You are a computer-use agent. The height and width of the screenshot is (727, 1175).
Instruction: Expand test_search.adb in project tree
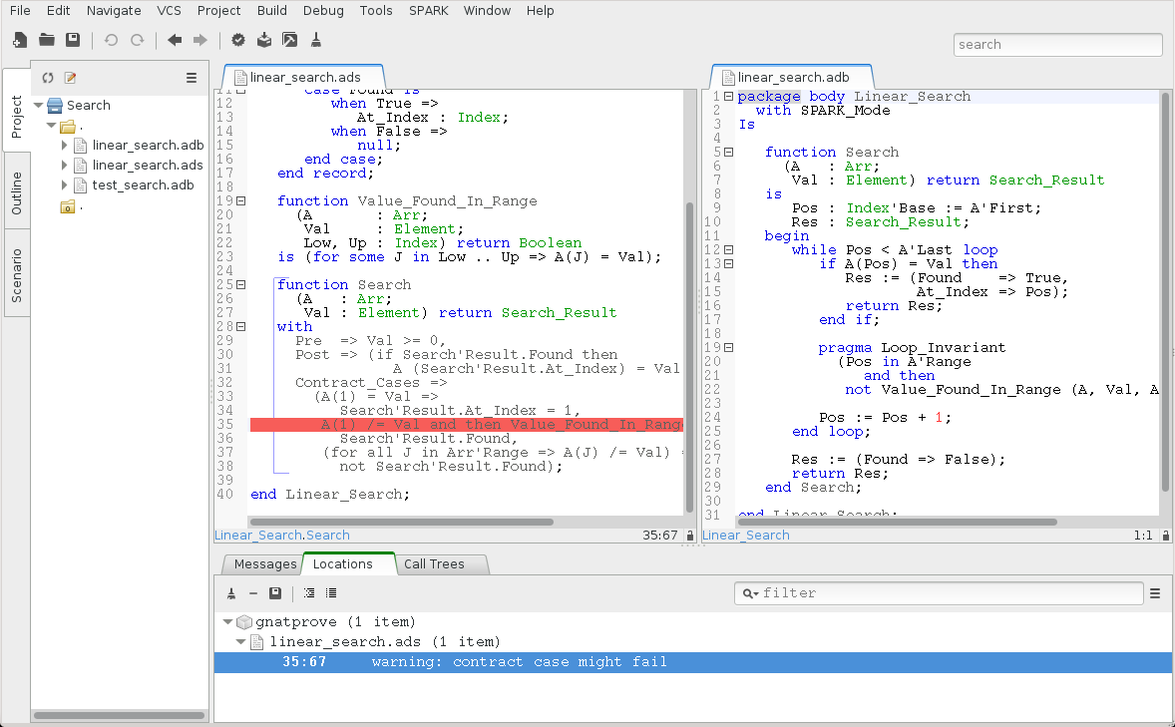tap(65, 185)
